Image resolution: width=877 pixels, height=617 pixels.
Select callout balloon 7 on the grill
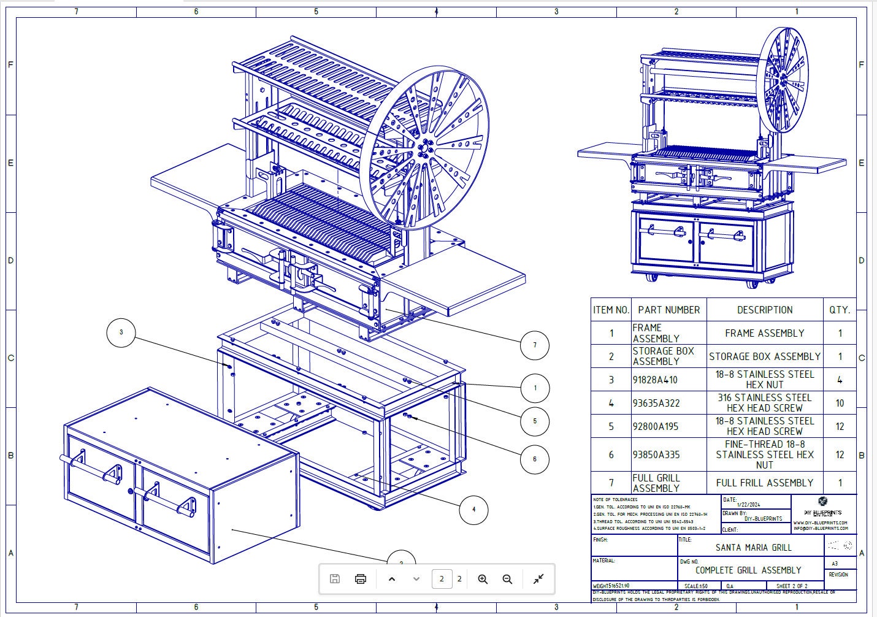(534, 345)
